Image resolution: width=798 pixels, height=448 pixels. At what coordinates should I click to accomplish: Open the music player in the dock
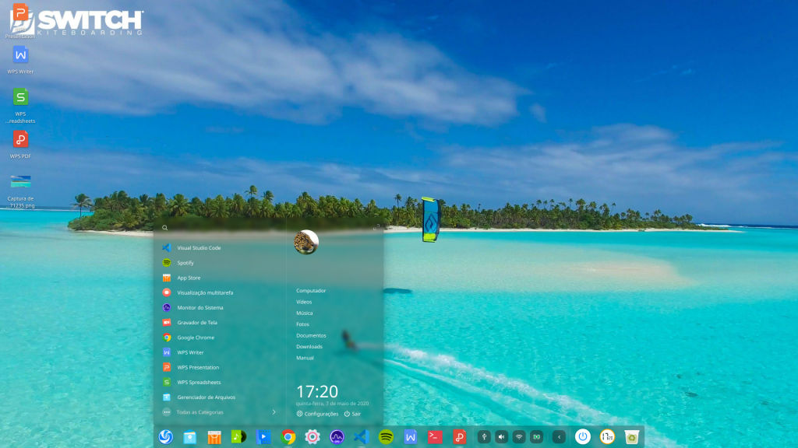point(238,437)
